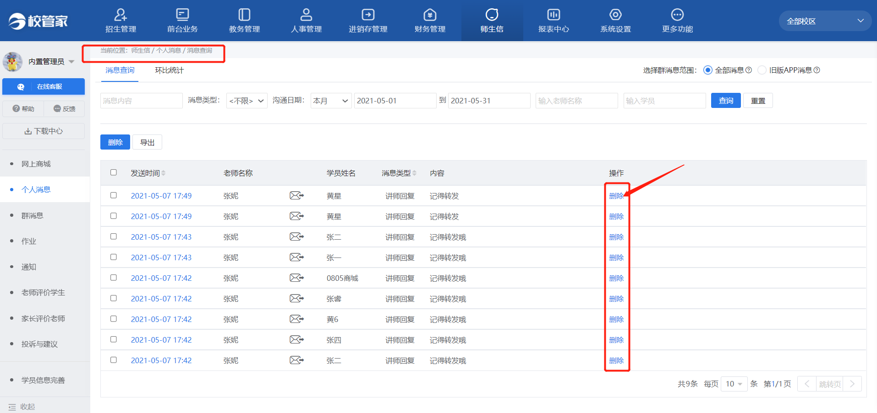877x413 pixels.
Task: Click the help icon for 全部消息
Action: pyautogui.click(x=749, y=70)
